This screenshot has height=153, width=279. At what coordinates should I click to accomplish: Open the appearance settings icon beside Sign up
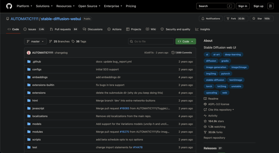[x=270, y=6]
